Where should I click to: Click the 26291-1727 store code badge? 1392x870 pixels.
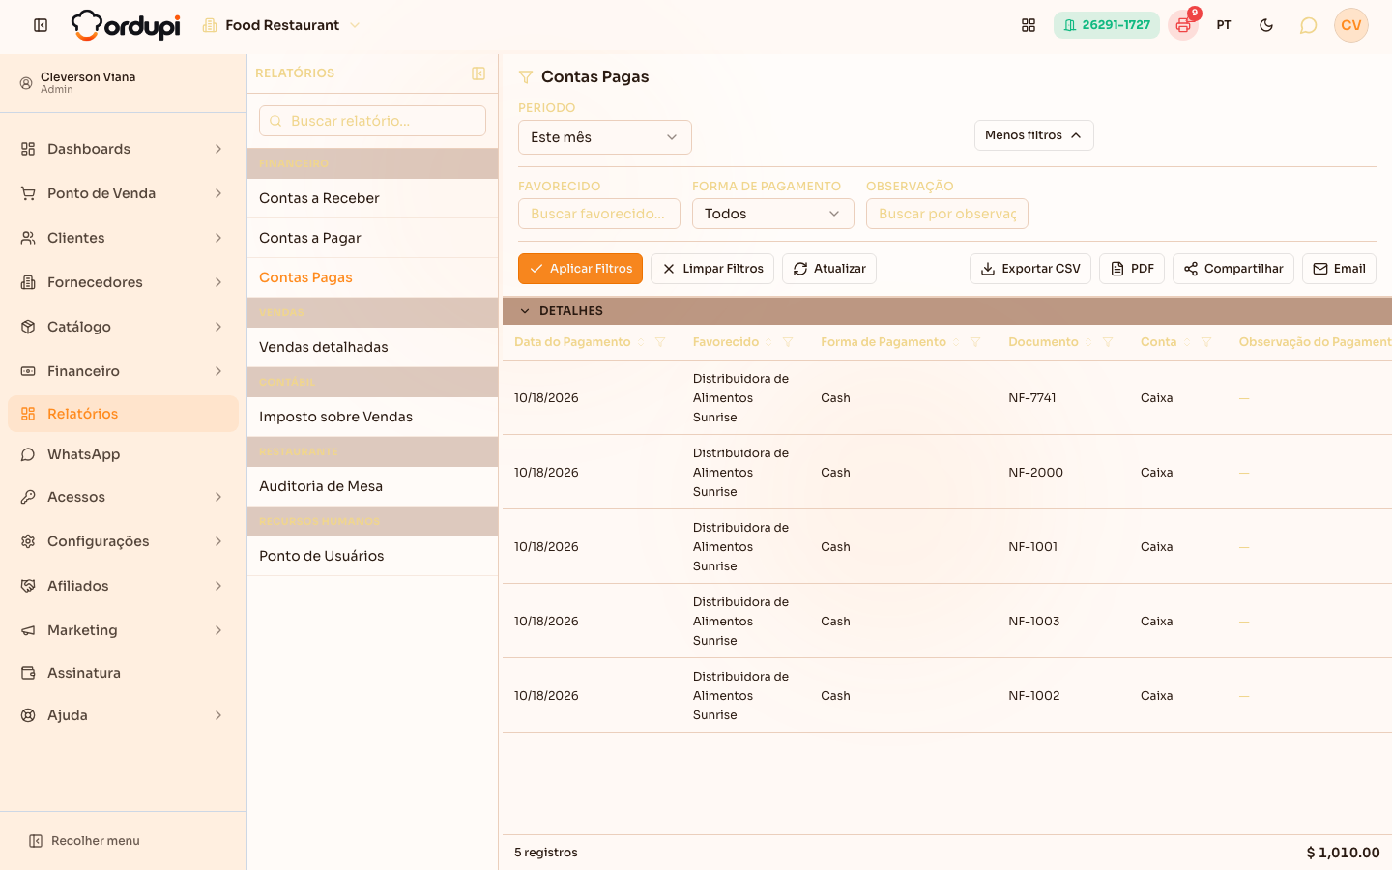pyautogui.click(x=1107, y=25)
